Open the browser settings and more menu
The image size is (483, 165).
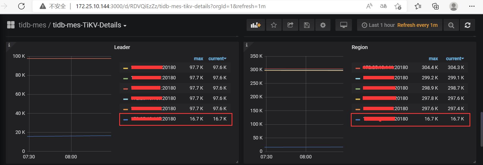click(472, 6)
